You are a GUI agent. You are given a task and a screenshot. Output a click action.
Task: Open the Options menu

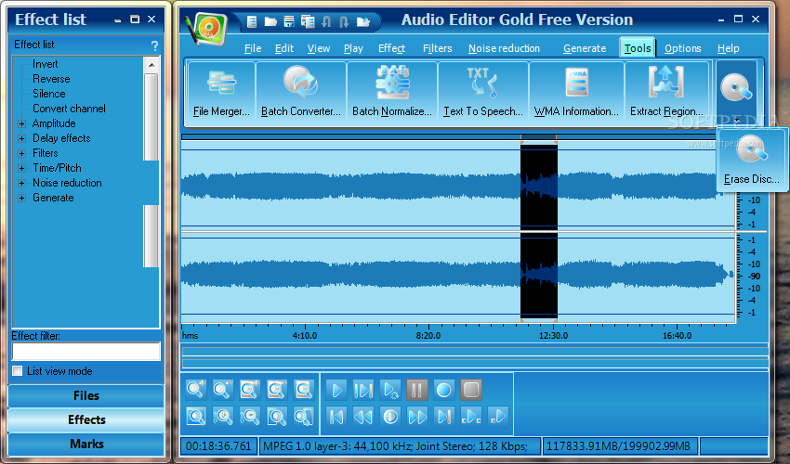coord(683,48)
